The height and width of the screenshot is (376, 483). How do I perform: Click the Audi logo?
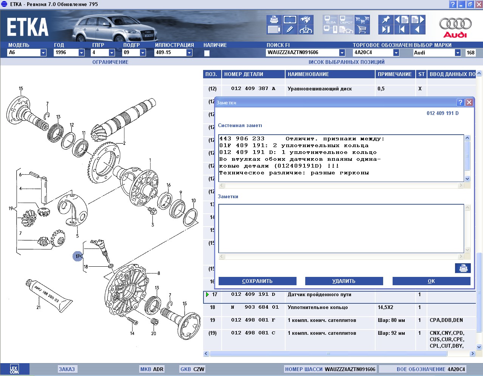[x=455, y=28]
